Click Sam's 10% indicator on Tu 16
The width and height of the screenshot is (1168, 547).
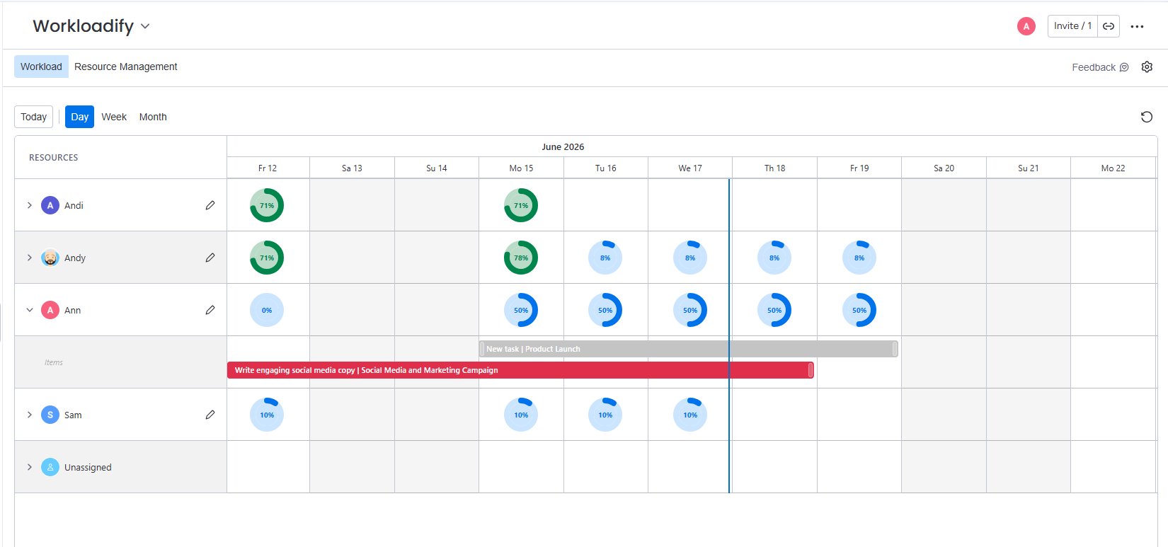pos(605,415)
